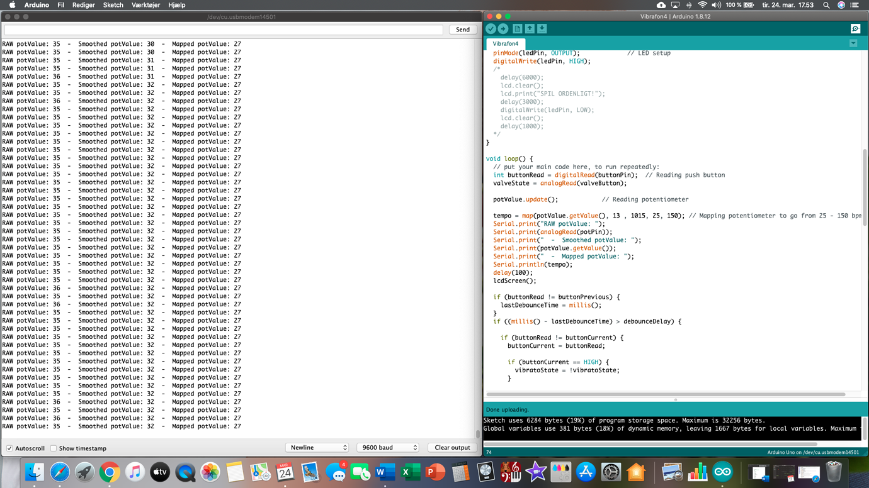
Task: Open the Serial Monitor magnifier icon
Action: [x=855, y=29]
